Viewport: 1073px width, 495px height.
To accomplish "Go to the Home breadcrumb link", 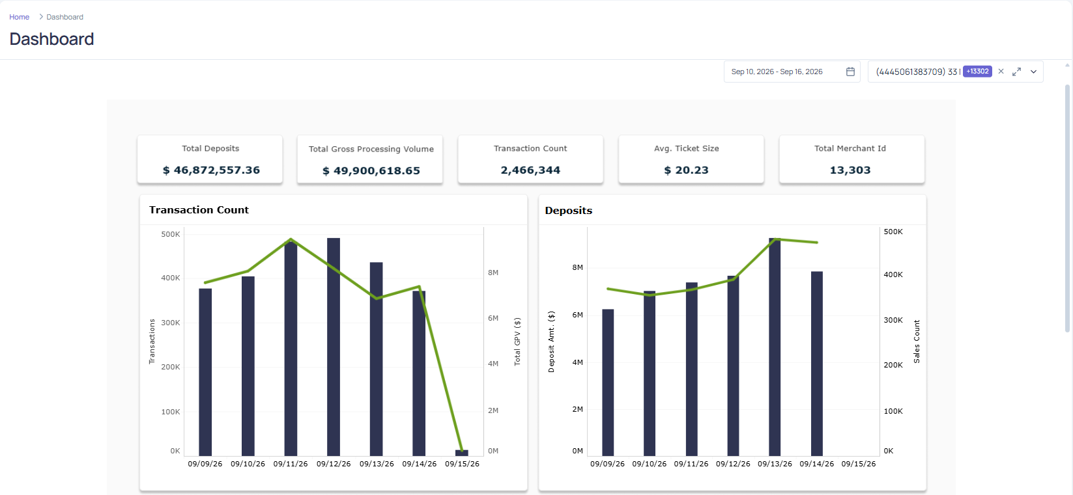I will tap(19, 17).
